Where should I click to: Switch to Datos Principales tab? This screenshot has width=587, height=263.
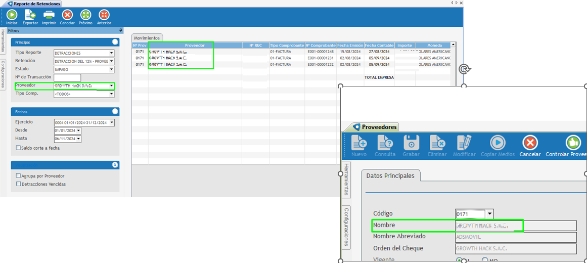390,176
